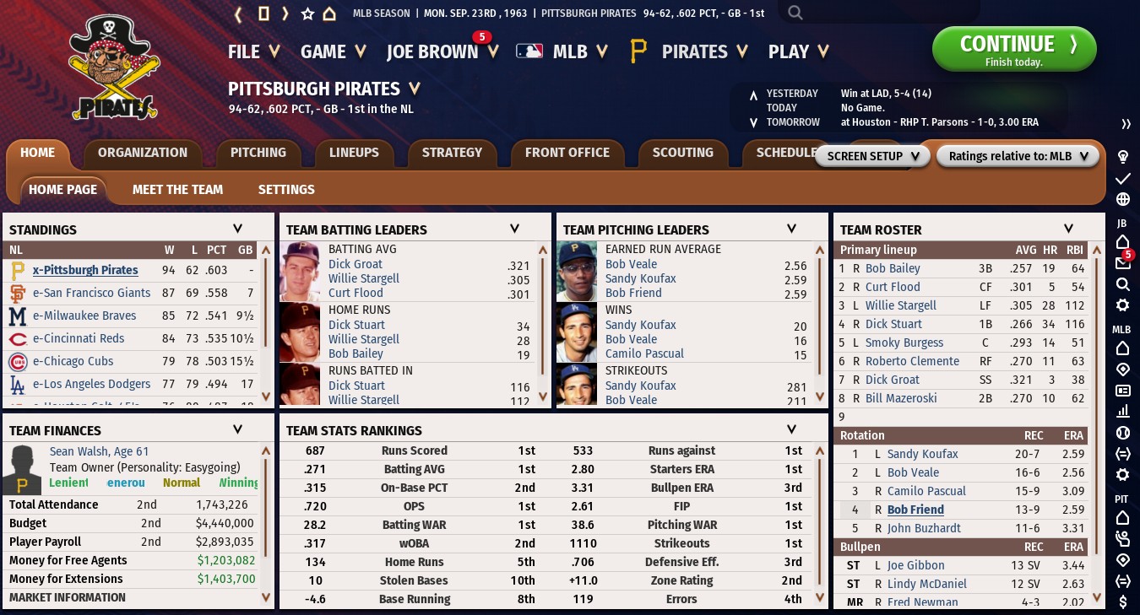Screen dimensions: 1140x615
Task: Expand the Team Stats Rankings panel selector
Action: (x=791, y=429)
